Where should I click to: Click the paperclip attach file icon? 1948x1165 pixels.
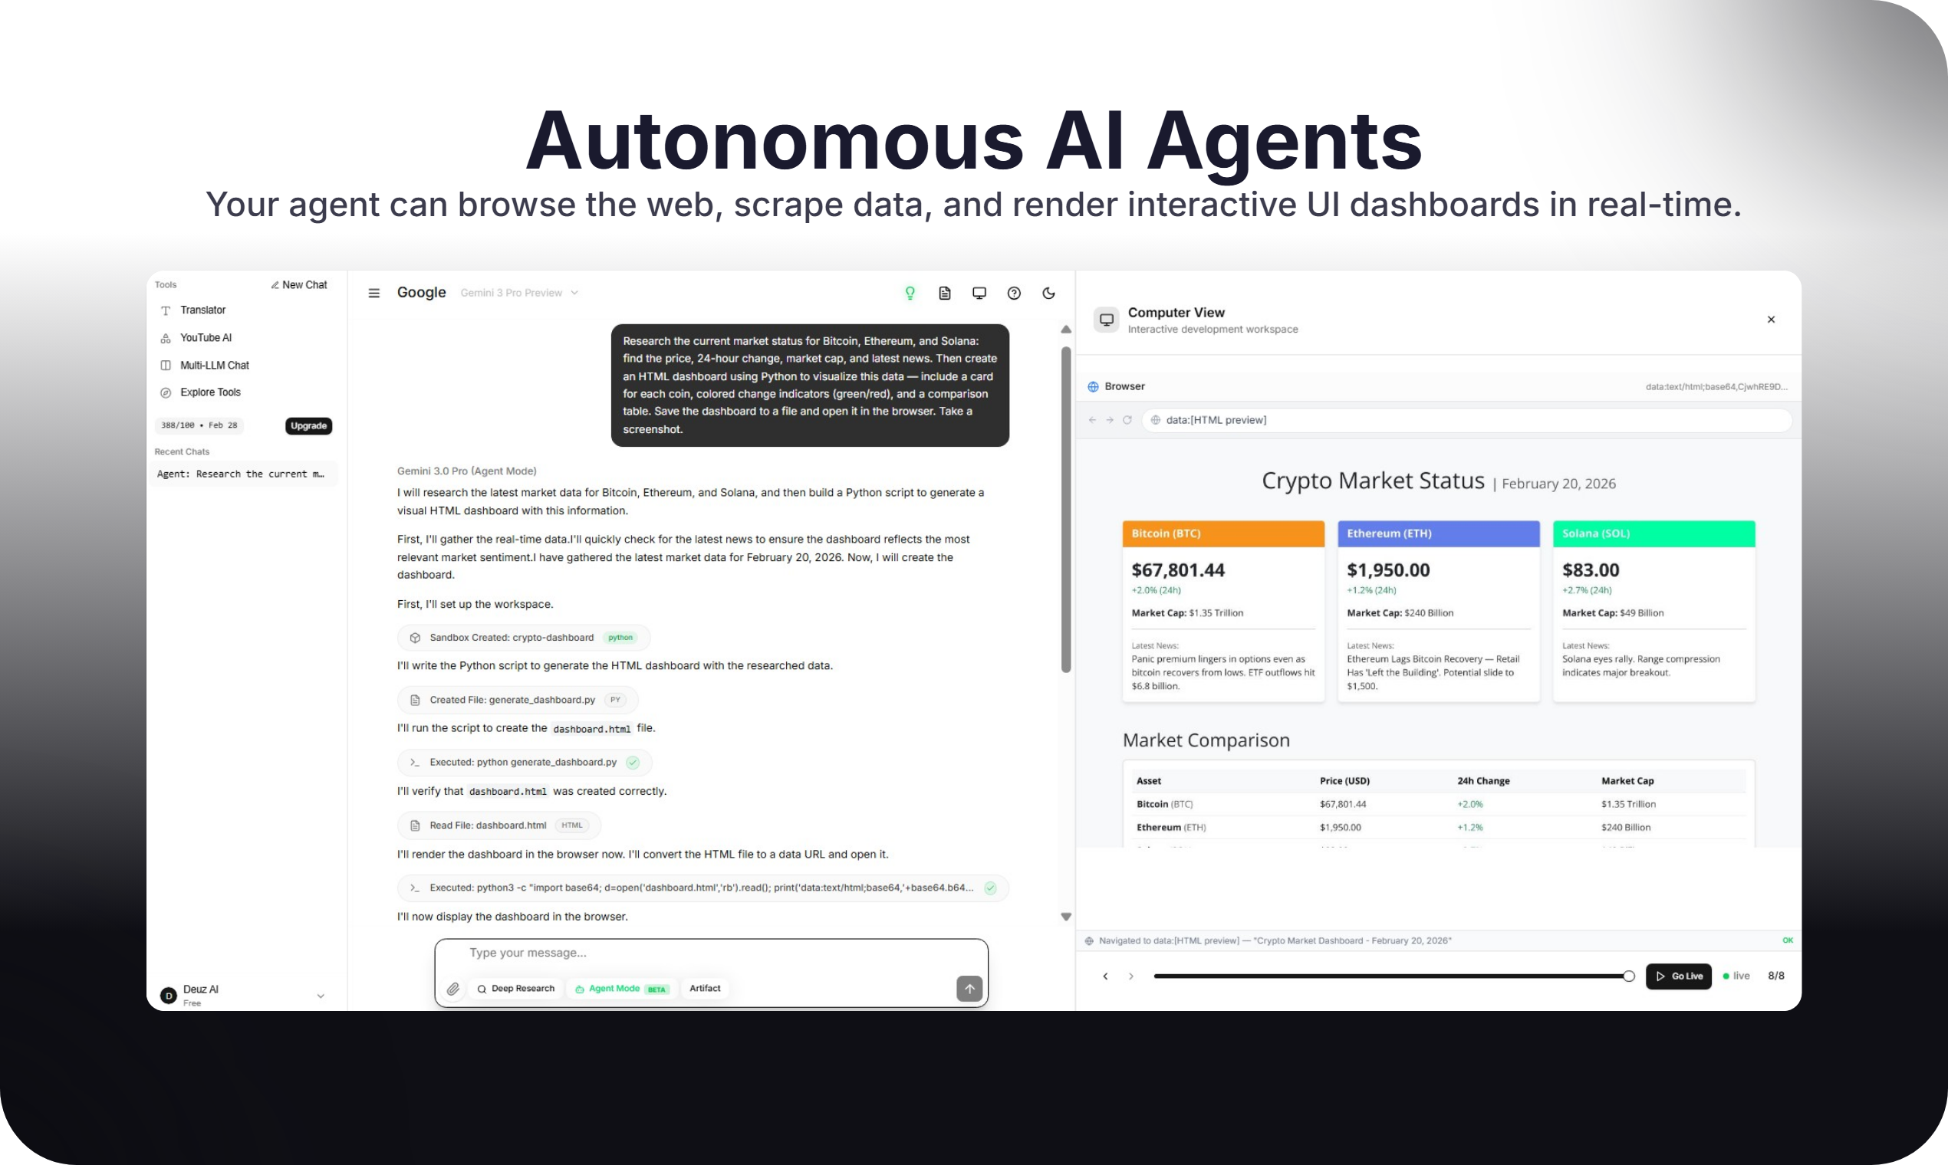453,989
